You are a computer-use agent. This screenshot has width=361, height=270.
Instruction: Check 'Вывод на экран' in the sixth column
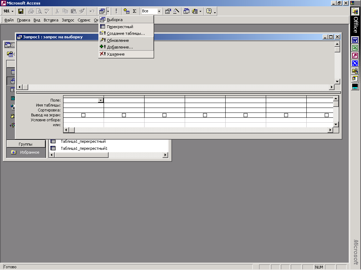[286, 115]
